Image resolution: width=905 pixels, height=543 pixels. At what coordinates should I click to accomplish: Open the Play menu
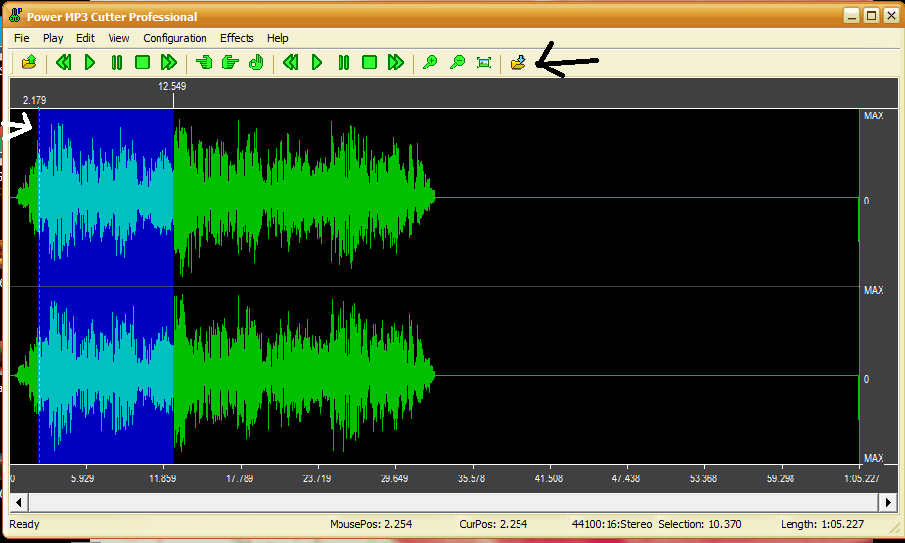click(53, 38)
